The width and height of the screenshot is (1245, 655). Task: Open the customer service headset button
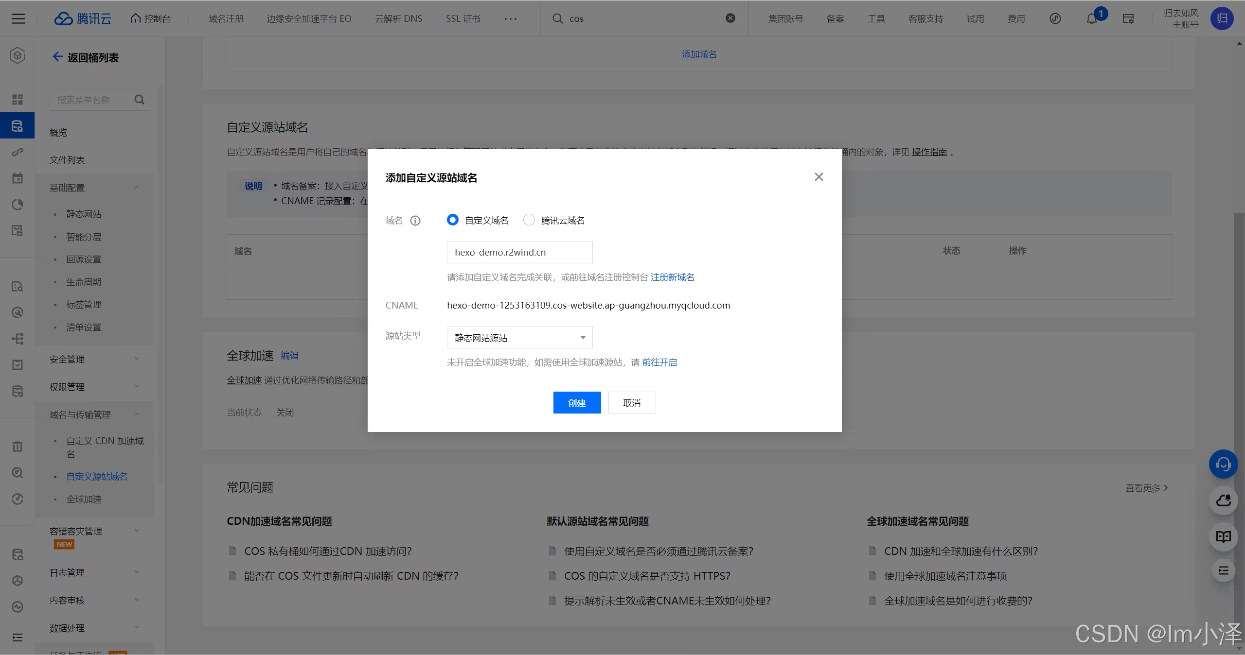point(1223,464)
